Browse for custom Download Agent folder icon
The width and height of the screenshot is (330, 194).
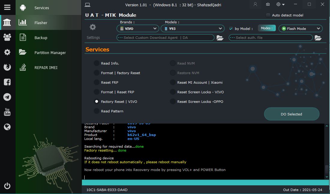[x=220, y=38]
